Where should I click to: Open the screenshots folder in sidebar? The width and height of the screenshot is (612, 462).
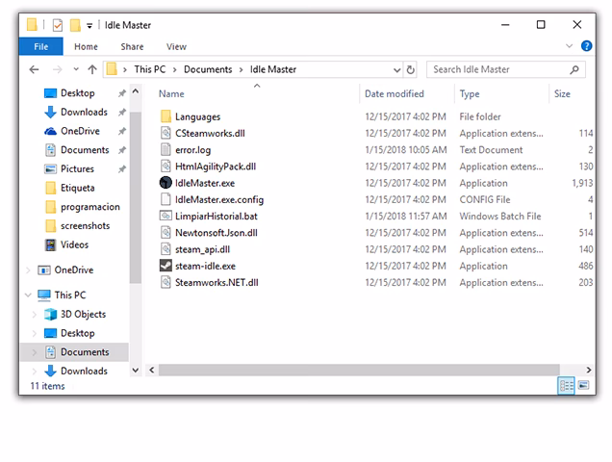85,226
